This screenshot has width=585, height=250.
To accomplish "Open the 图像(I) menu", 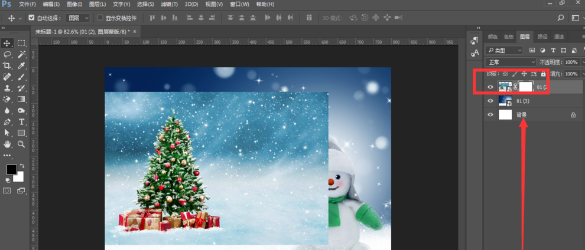I will tap(74, 5).
